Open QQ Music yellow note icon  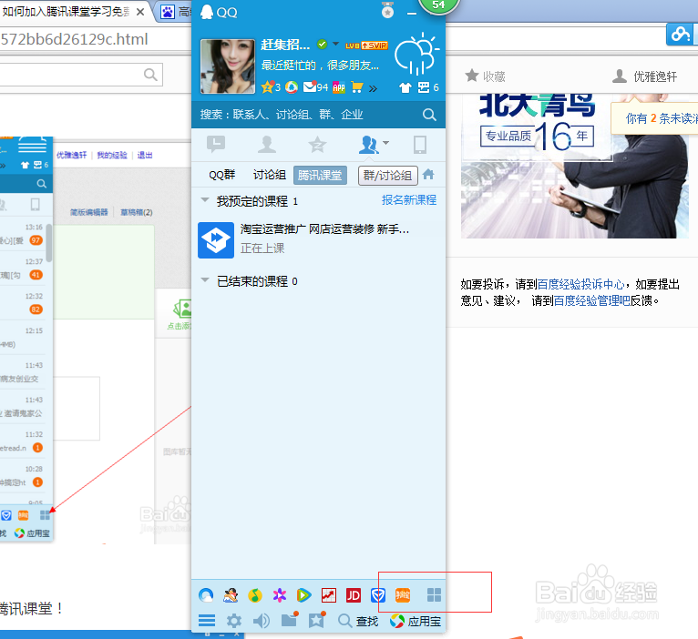(x=255, y=595)
